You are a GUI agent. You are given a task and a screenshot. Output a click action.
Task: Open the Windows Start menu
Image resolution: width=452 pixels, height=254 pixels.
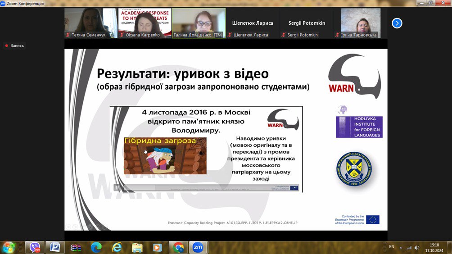tap(9, 247)
